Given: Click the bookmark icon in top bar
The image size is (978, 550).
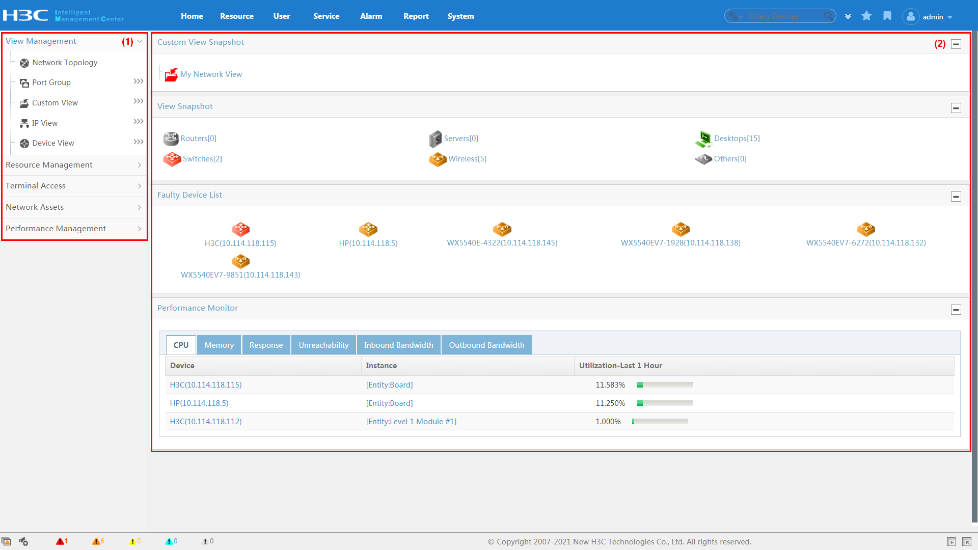Looking at the screenshot, I should pos(887,16).
